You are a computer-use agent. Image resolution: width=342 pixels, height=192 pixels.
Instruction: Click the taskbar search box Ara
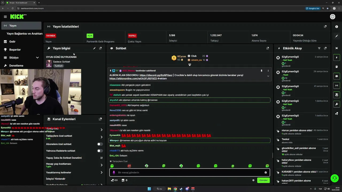click(x=159, y=189)
